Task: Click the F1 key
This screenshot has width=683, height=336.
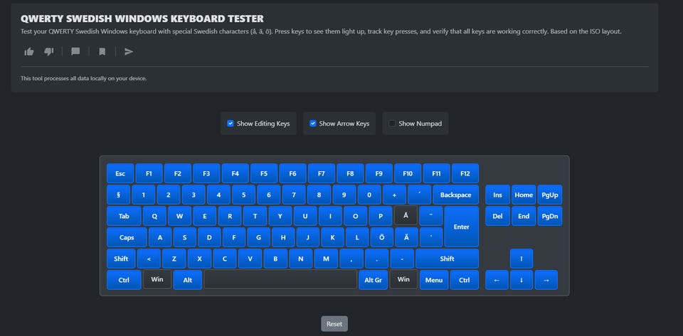Action: (x=149, y=173)
